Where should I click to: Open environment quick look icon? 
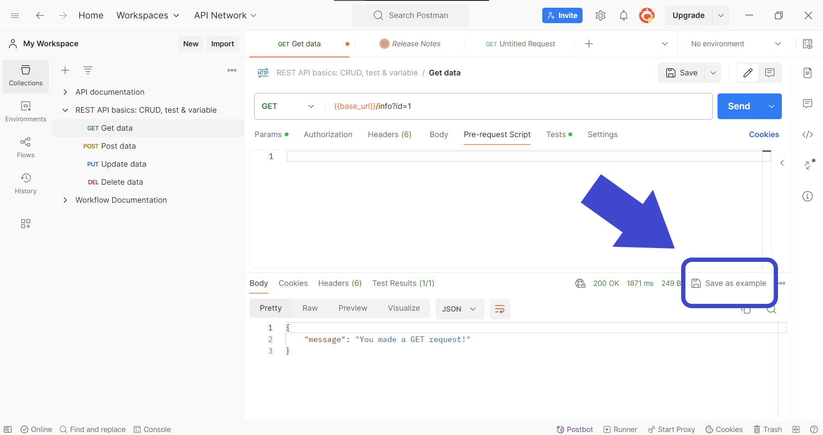(x=808, y=44)
